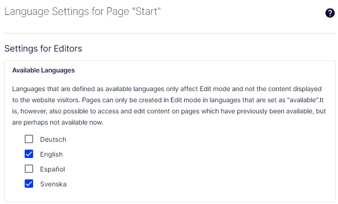
Task: Enable the Español language checkbox
Action: click(x=29, y=169)
